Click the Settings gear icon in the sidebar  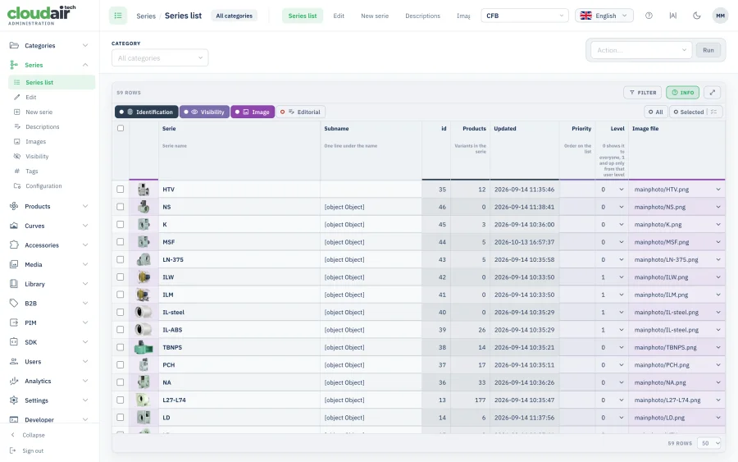click(x=14, y=400)
